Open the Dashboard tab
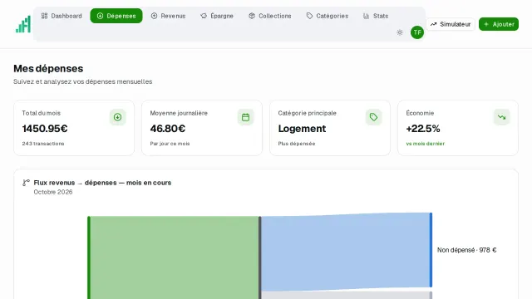Image resolution: width=532 pixels, height=299 pixels. coord(62,16)
